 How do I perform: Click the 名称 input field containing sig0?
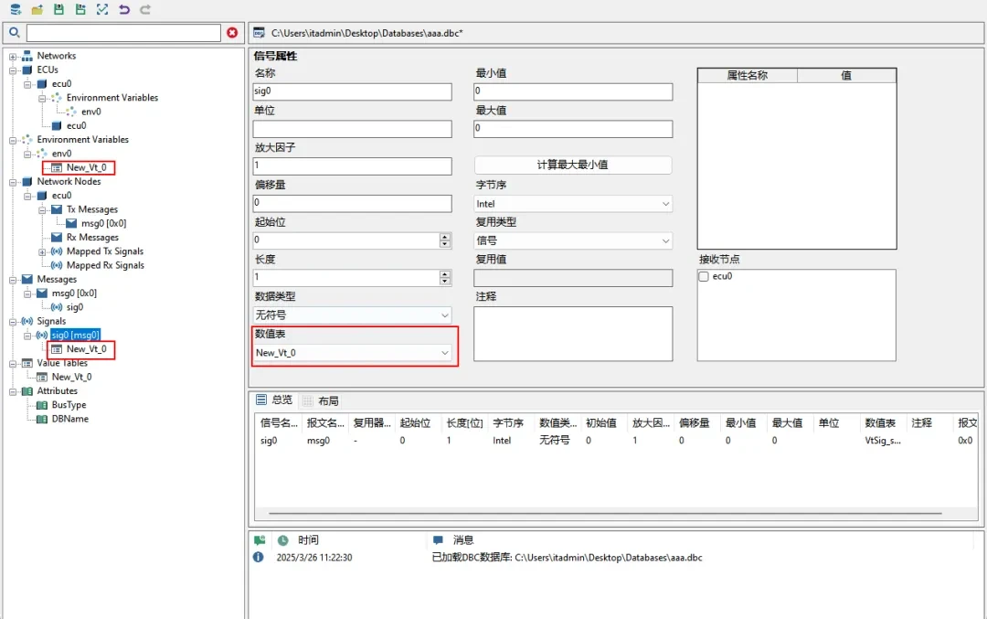coord(352,92)
